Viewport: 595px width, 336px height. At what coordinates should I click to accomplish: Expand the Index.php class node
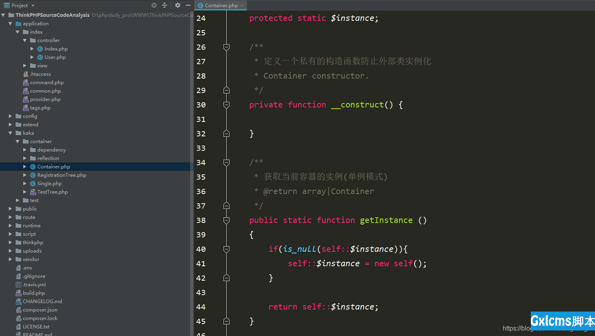(32, 49)
